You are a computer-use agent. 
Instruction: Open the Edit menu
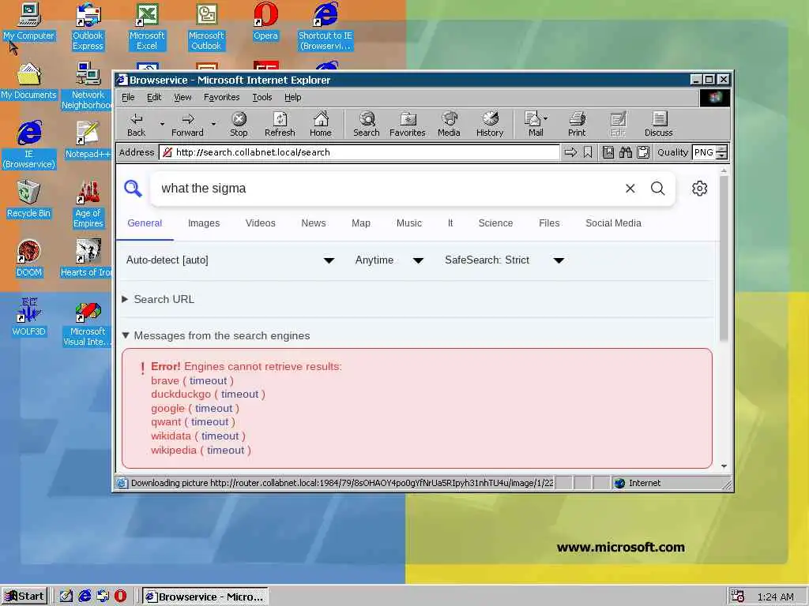[x=154, y=97]
